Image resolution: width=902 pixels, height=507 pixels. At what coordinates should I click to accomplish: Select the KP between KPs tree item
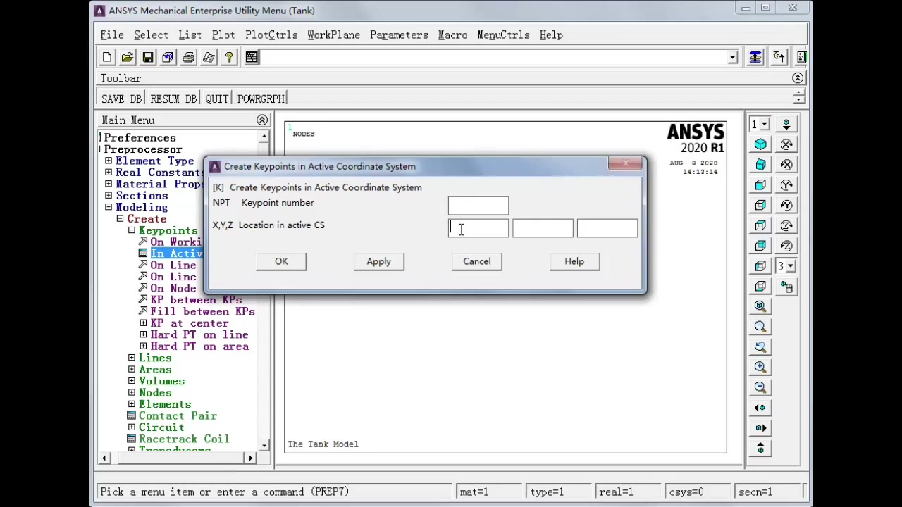pyautogui.click(x=196, y=300)
